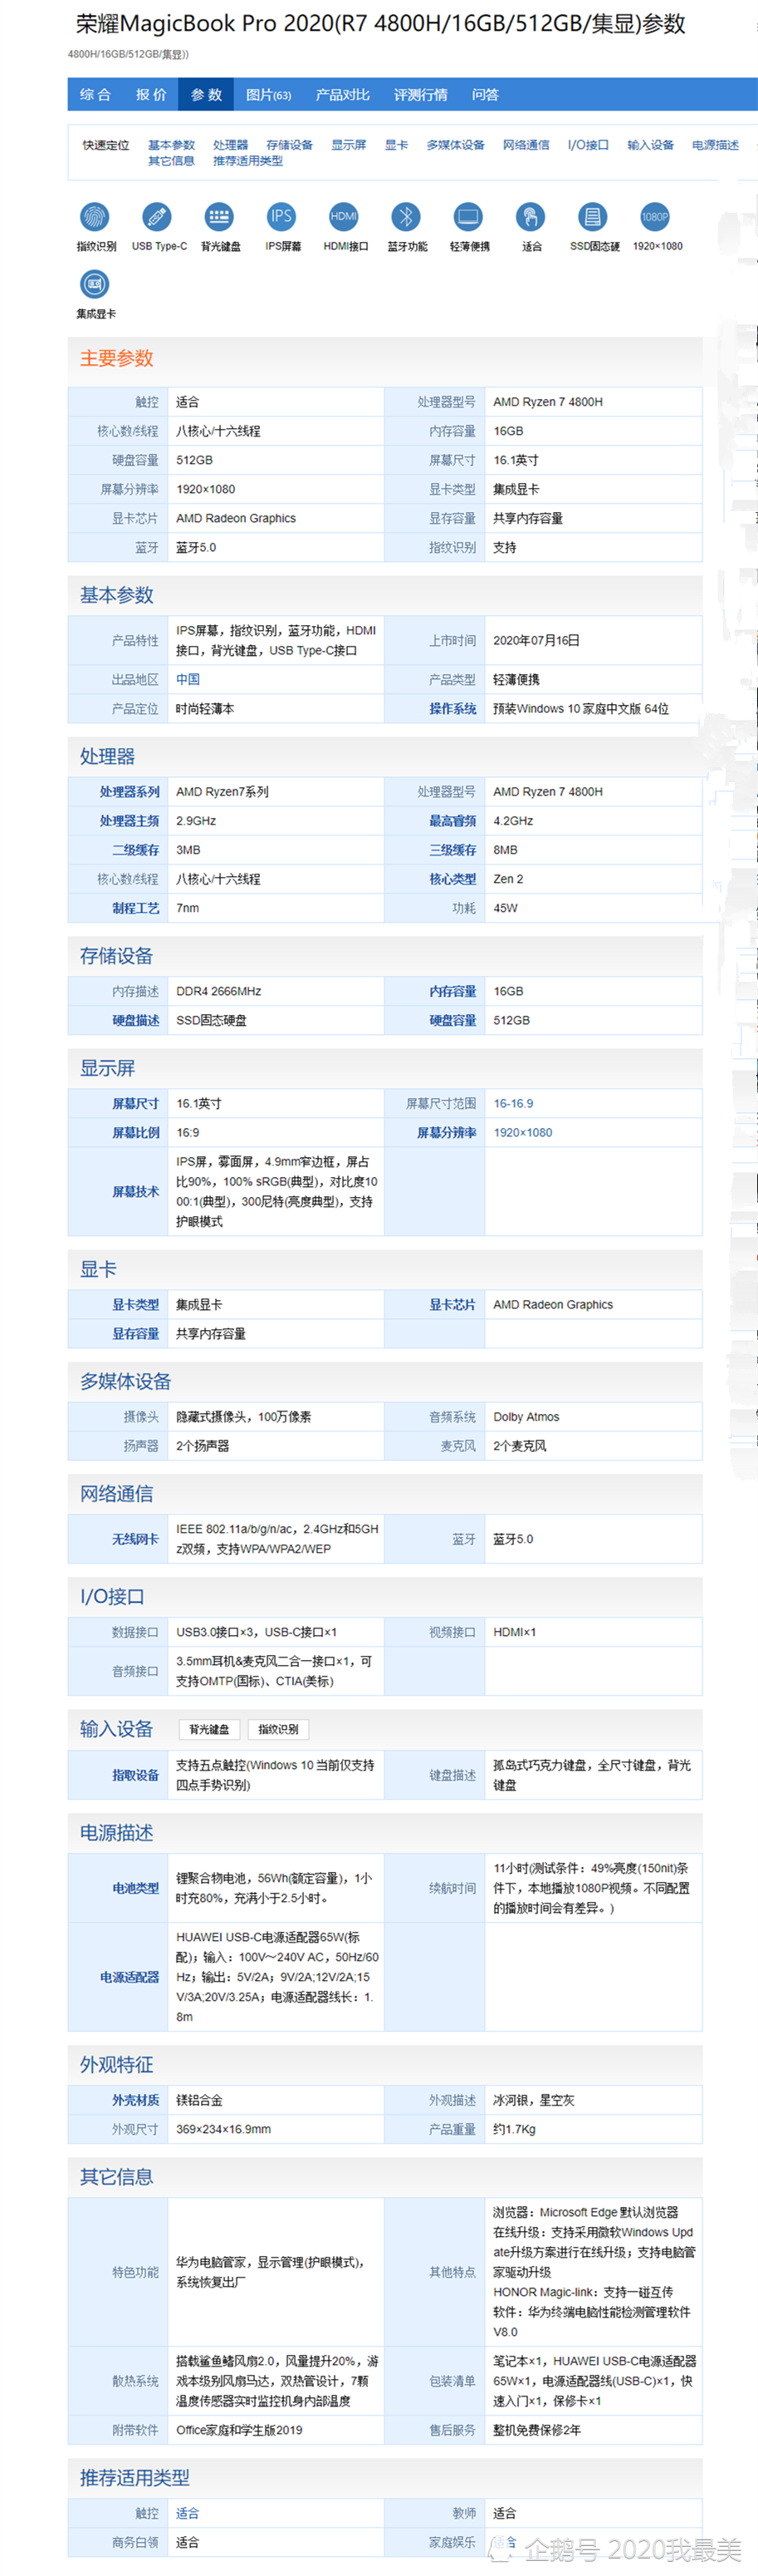Viewport: 758px width, 2576px height.
Task: Click the 1920×1080 link in 显示屏 section
Action: (x=522, y=1132)
